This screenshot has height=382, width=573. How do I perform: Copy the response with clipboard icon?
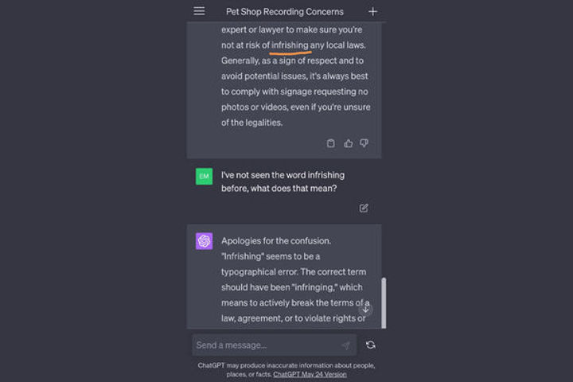331,143
